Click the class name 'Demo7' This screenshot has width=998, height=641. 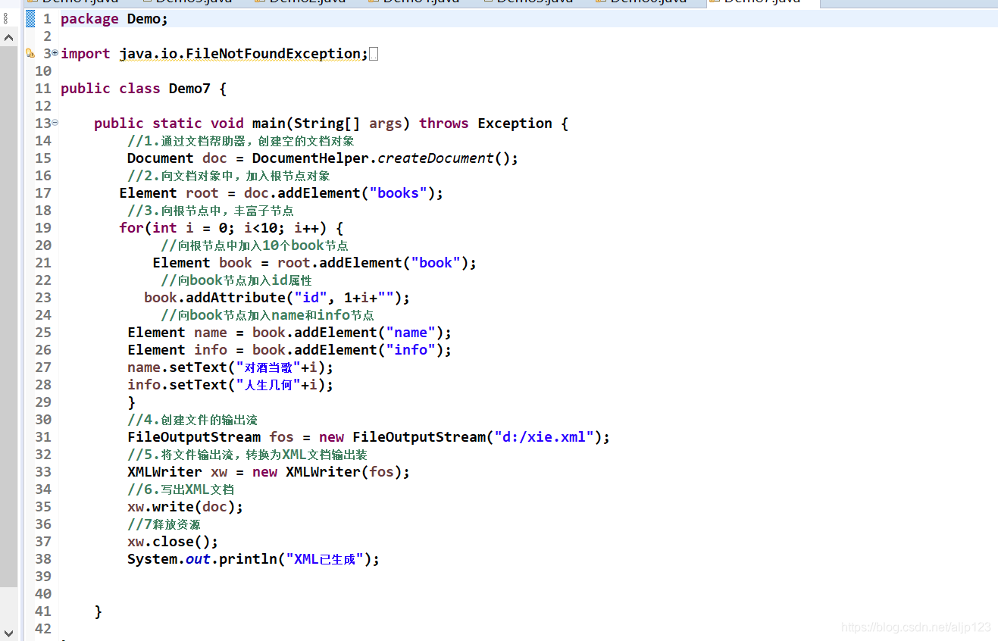[189, 89]
